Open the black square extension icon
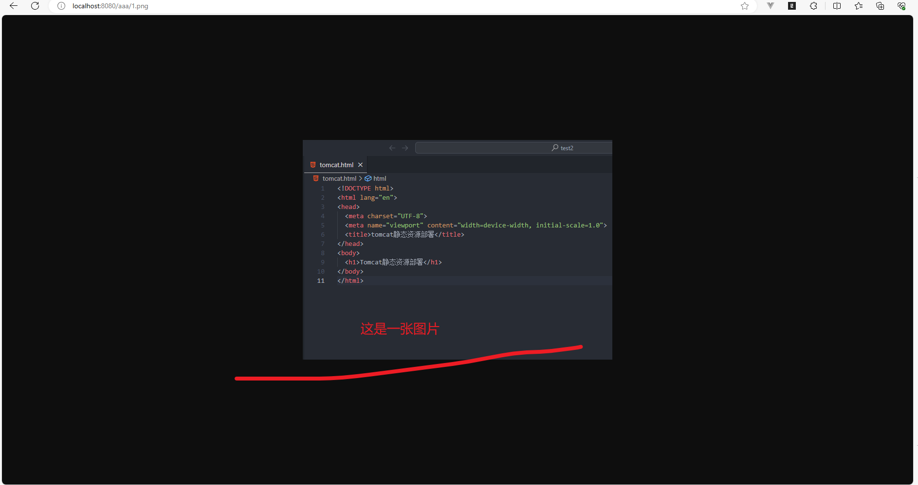 (x=792, y=6)
